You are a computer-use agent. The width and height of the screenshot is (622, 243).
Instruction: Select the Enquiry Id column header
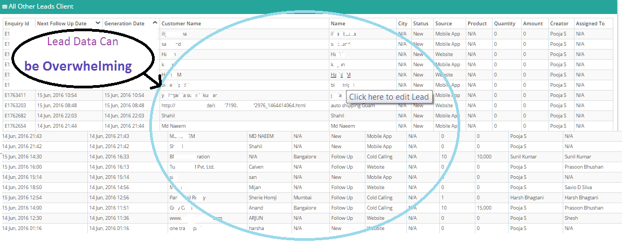(17, 23)
